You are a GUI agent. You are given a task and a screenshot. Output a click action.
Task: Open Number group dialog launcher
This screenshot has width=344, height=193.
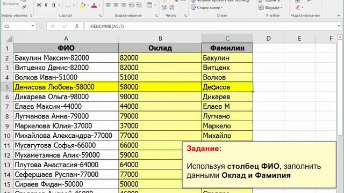pos(185,16)
